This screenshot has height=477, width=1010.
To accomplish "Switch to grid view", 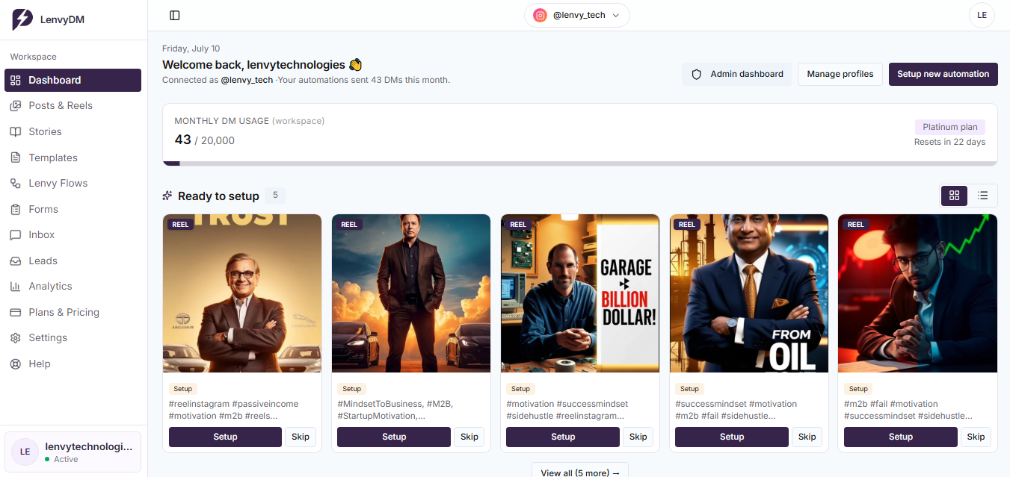I will [x=954, y=196].
